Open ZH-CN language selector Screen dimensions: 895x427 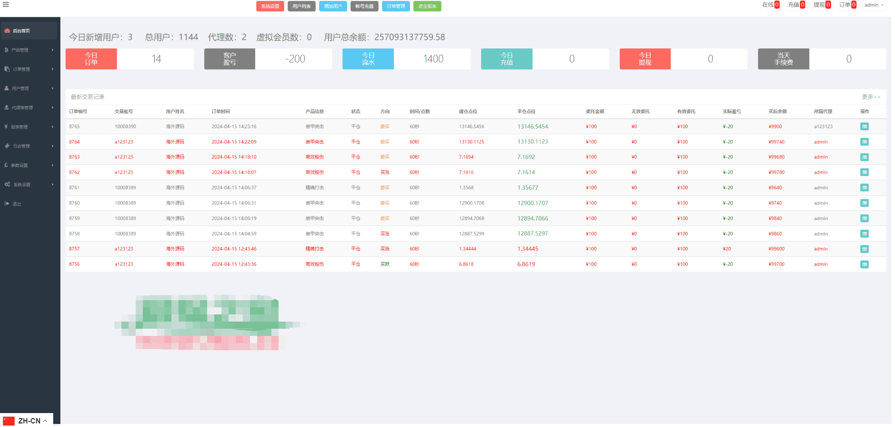pyautogui.click(x=27, y=421)
